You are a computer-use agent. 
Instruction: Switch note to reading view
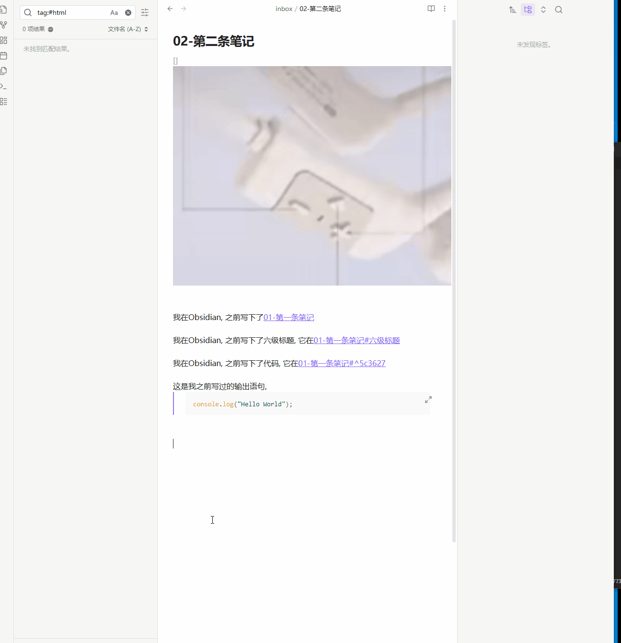click(431, 9)
